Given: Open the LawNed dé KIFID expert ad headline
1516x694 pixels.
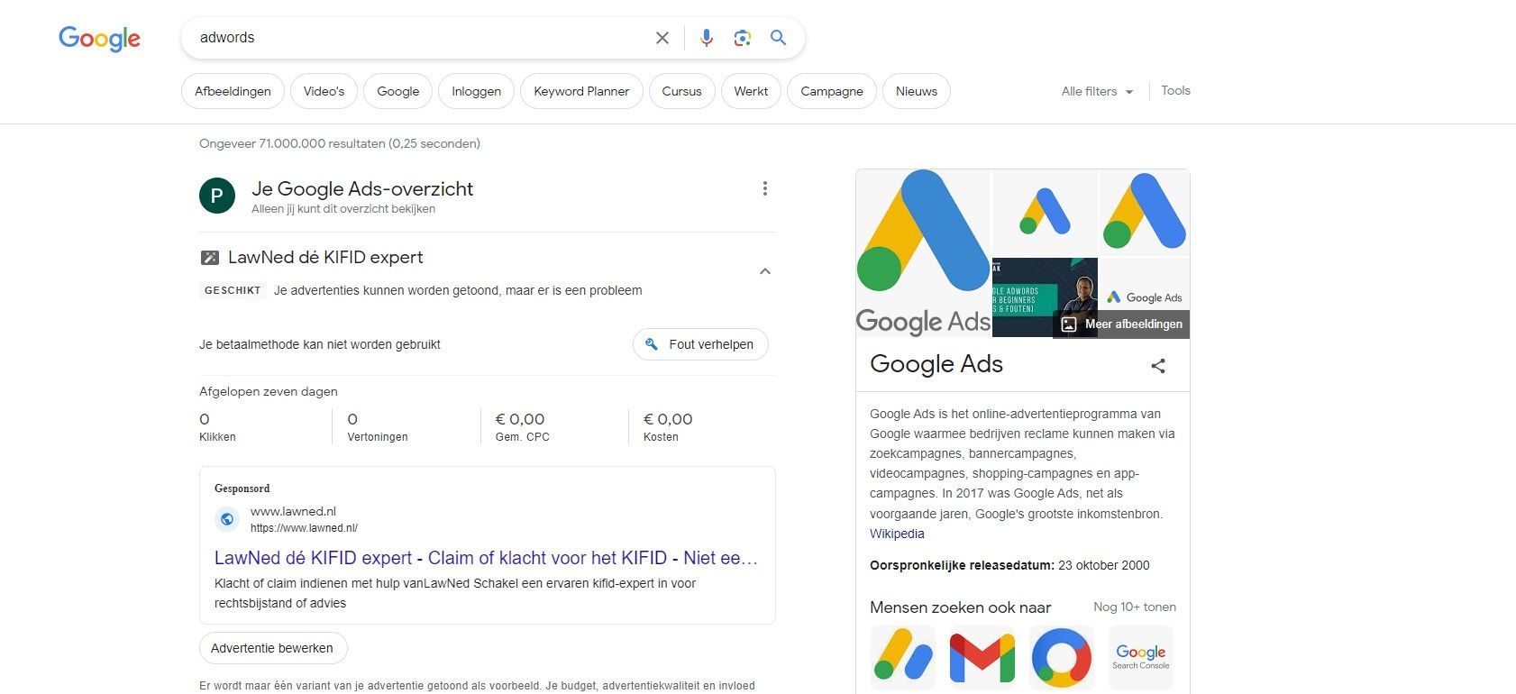Looking at the screenshot, I should [x=486, y=558].
